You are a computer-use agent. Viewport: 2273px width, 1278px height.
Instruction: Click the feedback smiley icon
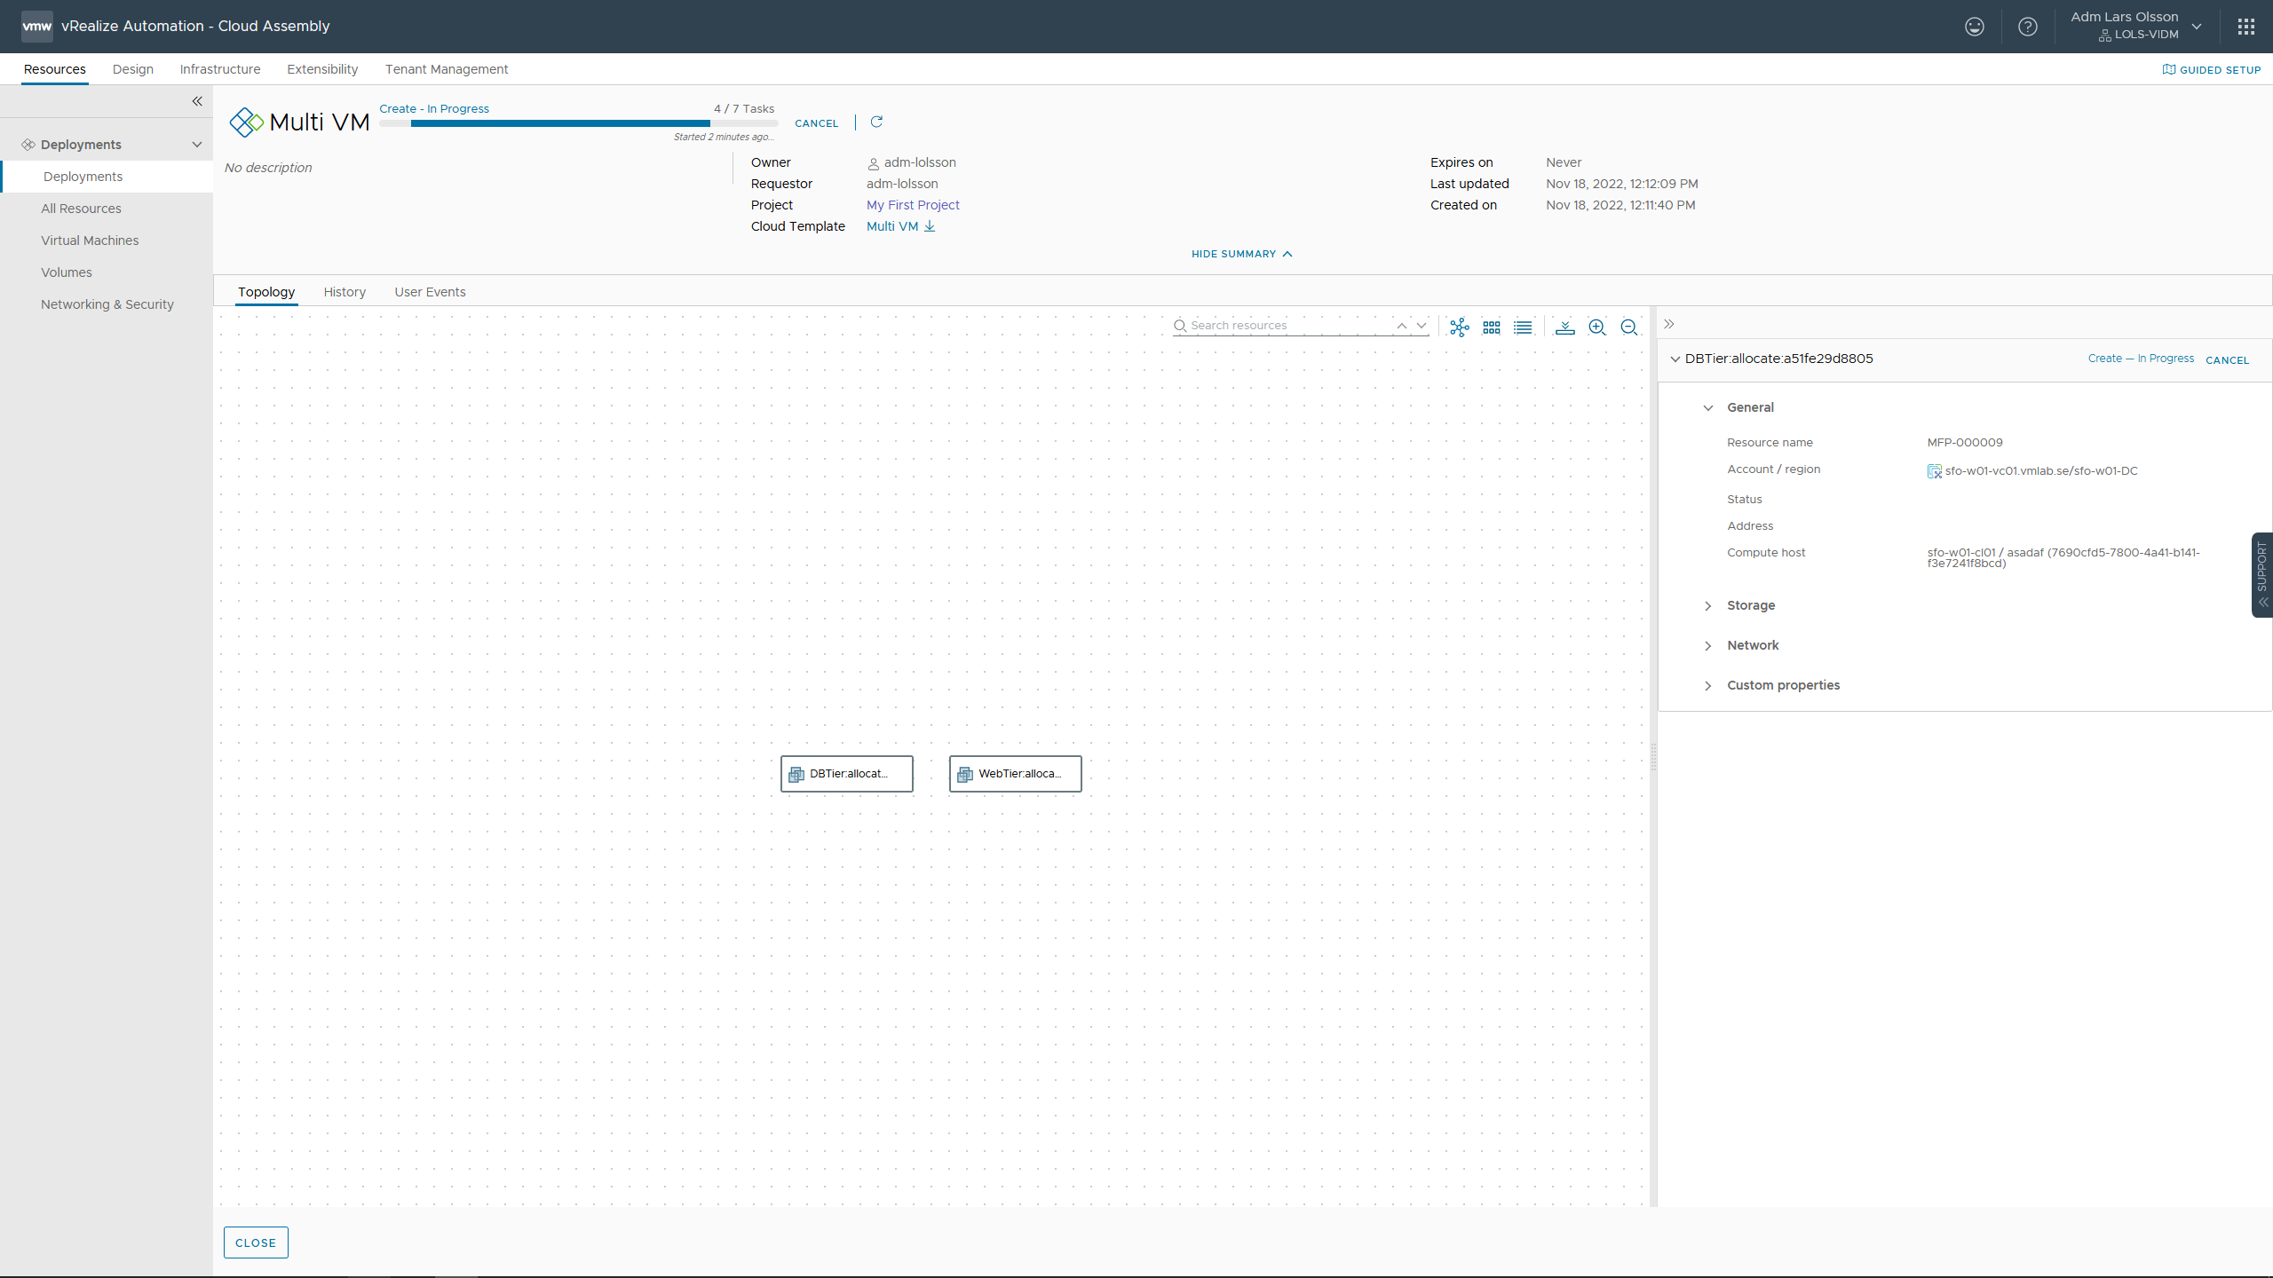[1975, 27]
